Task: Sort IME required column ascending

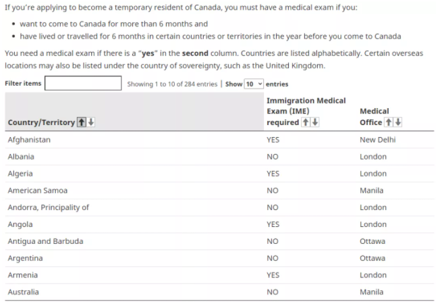Action: pyautogui.click(x=304, y=122)
